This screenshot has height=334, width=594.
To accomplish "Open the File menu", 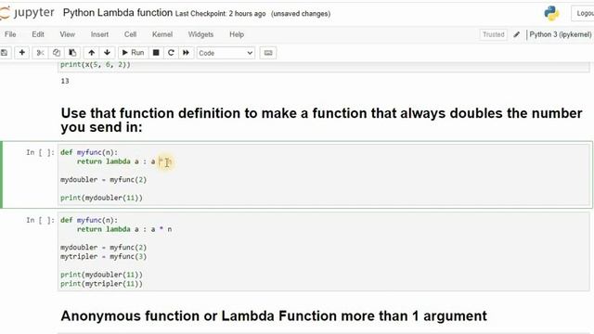I will (x=10, y=34).
